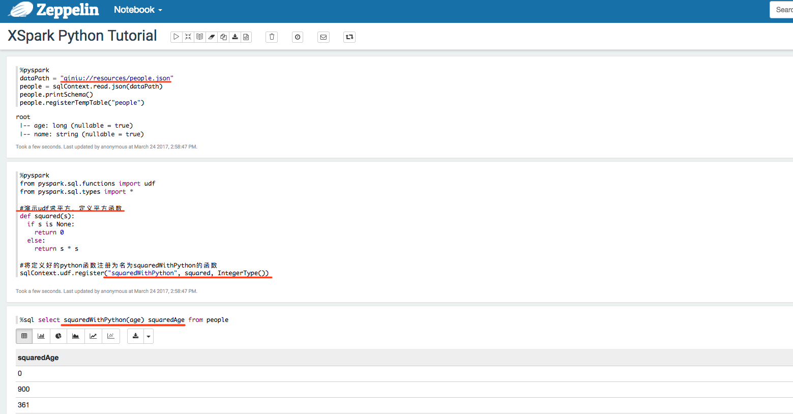Screen dimensions: 793x414
Task: Switch result view to line chart
Action: 93,336
